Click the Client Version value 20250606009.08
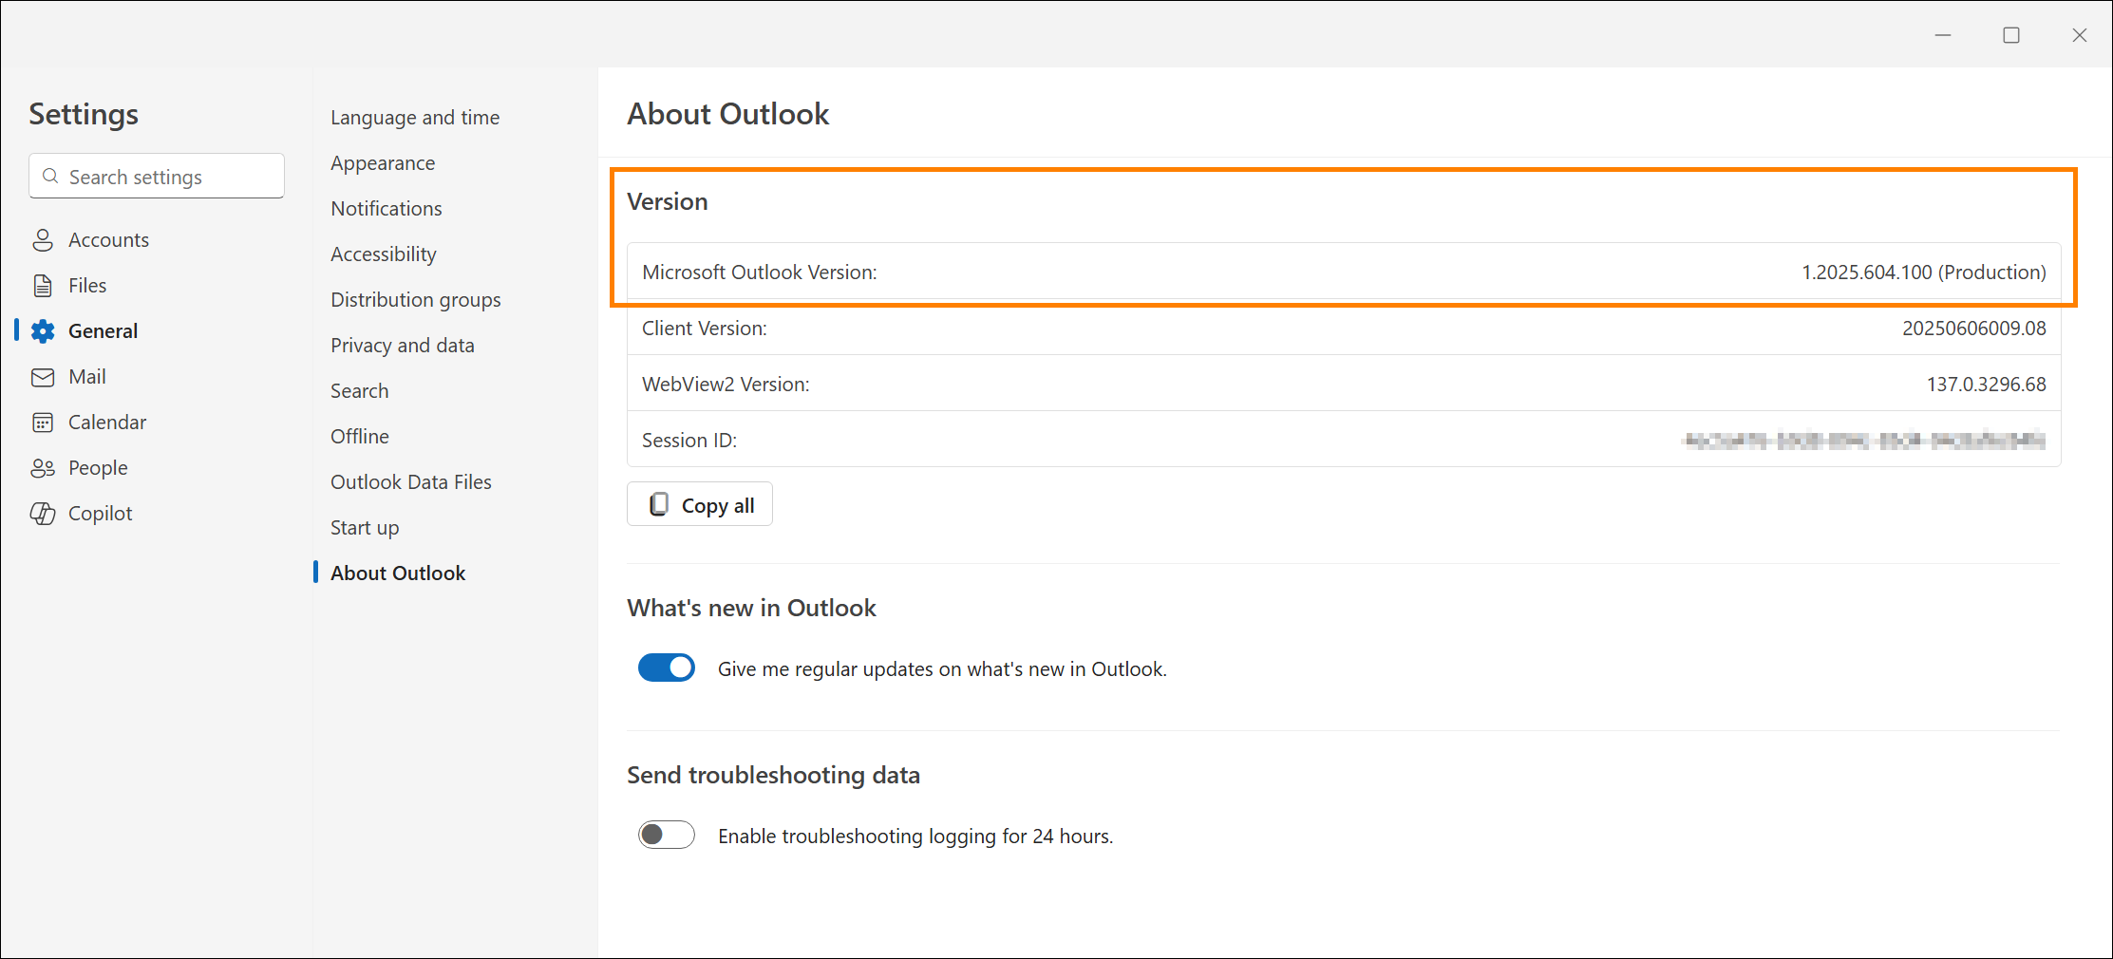This screenshot has width=2113, height=959. click(x=1974, y=329)
